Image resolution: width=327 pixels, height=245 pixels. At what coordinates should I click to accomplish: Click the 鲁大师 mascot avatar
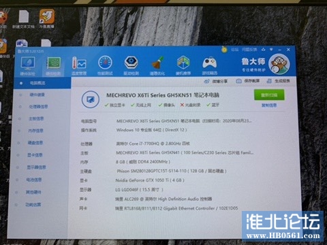pos(279,64)
